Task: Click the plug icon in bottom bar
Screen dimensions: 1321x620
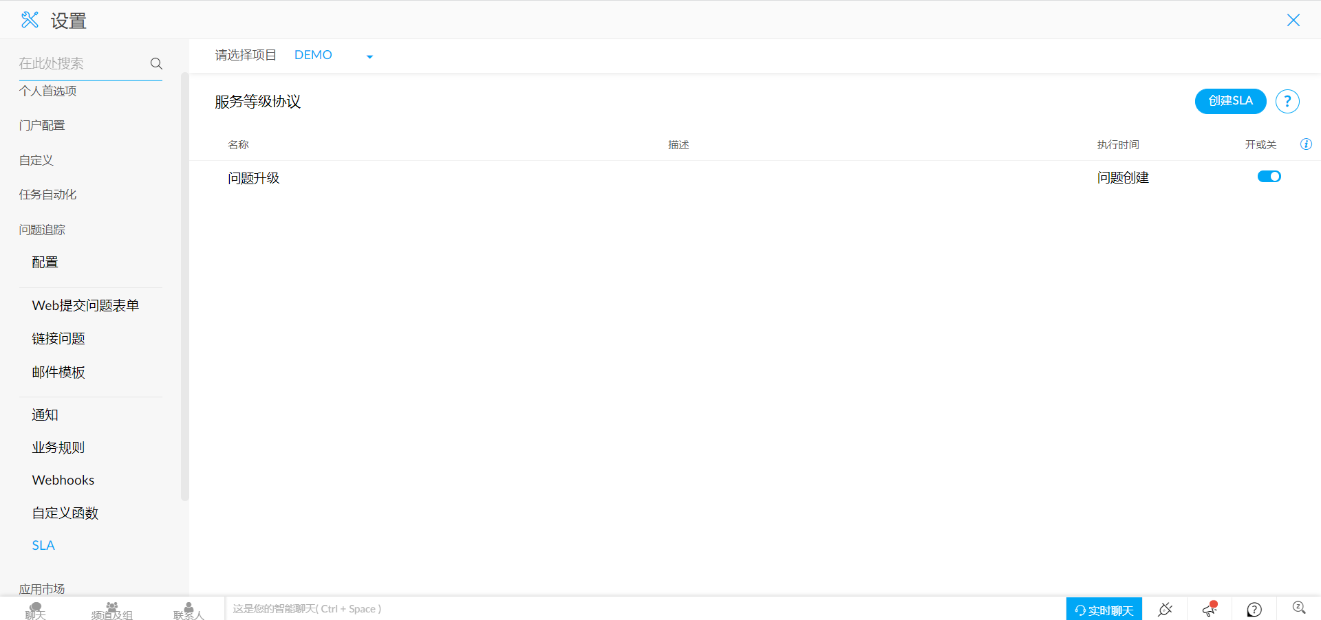Action: point(1165,609)
